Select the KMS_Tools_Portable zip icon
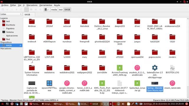This screenshot has height=106, width=189. (x=102, y=83)
